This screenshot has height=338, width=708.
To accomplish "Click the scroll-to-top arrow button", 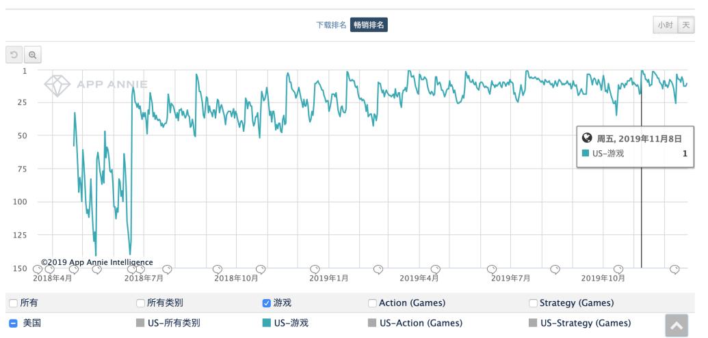I will click(x=678, y=326).
